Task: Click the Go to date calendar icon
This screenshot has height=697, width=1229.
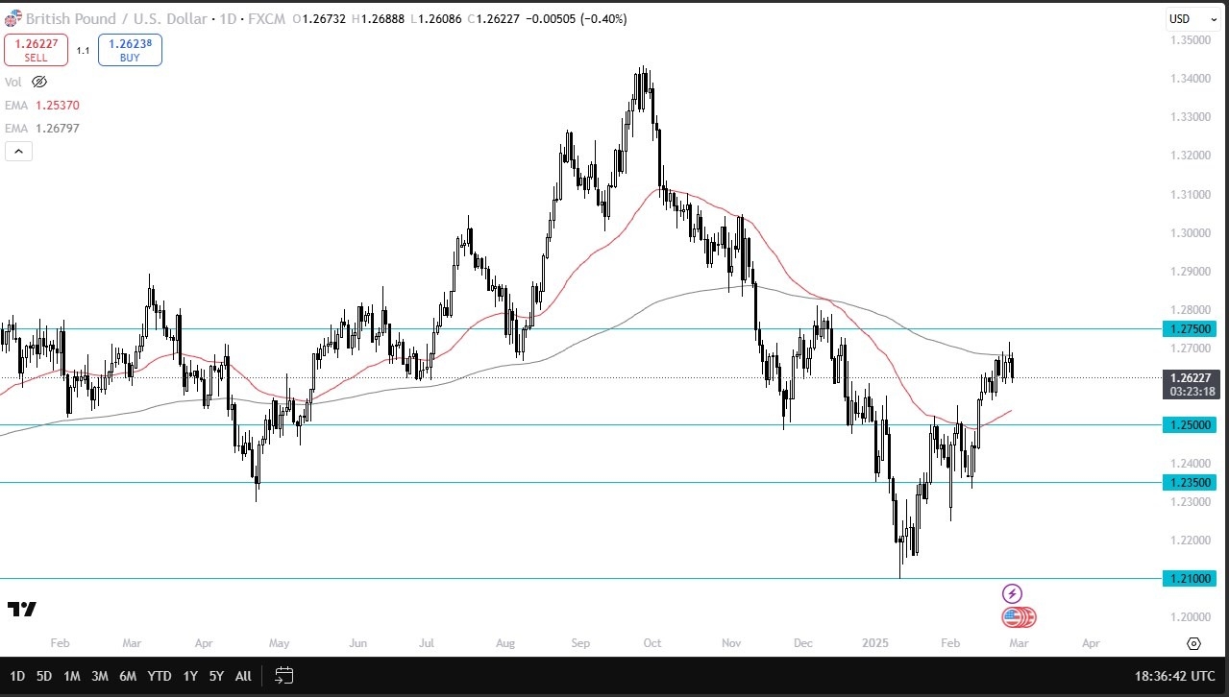Action: [283, 676]
